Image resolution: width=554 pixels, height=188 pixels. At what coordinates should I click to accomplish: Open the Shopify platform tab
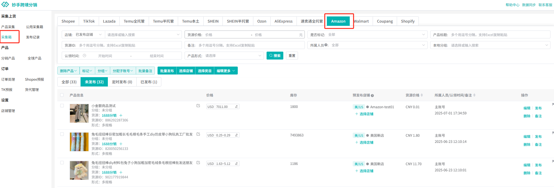(x=408, y=21)
